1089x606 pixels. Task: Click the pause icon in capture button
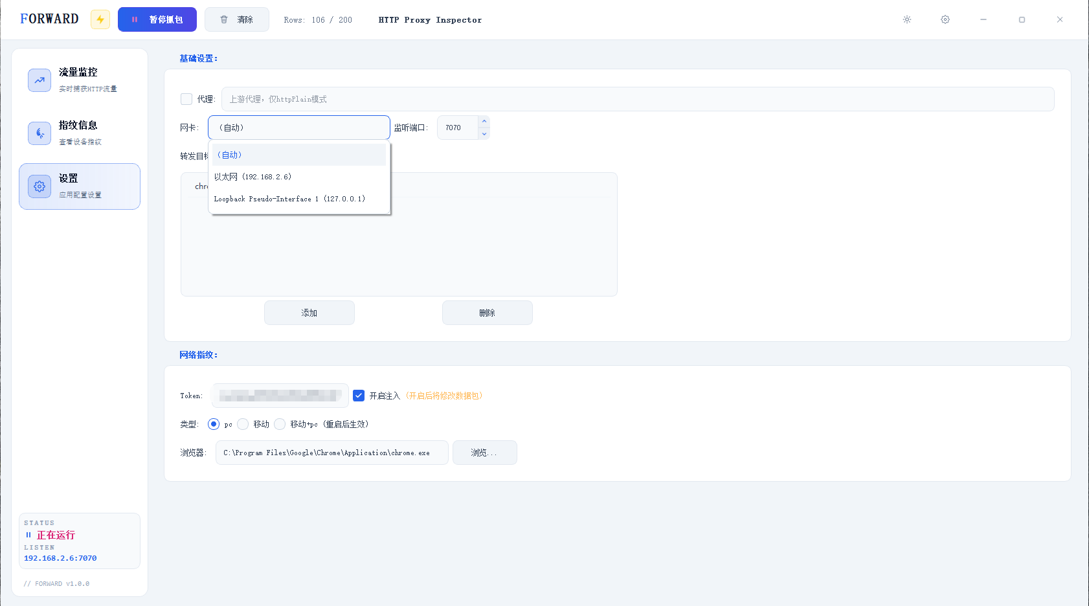tap(135, 19)
